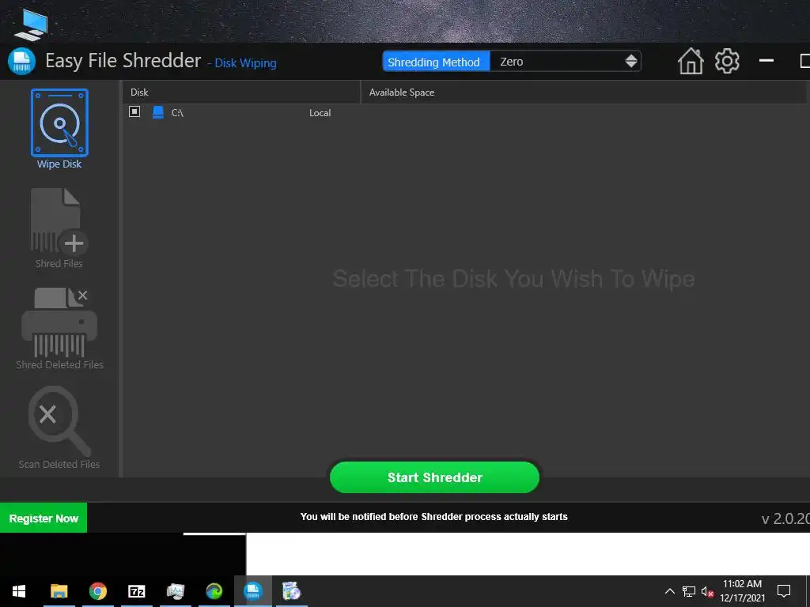Viewport: 810px width, 607px height.
Task: Show hidden system tray icons
Action: pos(669,591)
